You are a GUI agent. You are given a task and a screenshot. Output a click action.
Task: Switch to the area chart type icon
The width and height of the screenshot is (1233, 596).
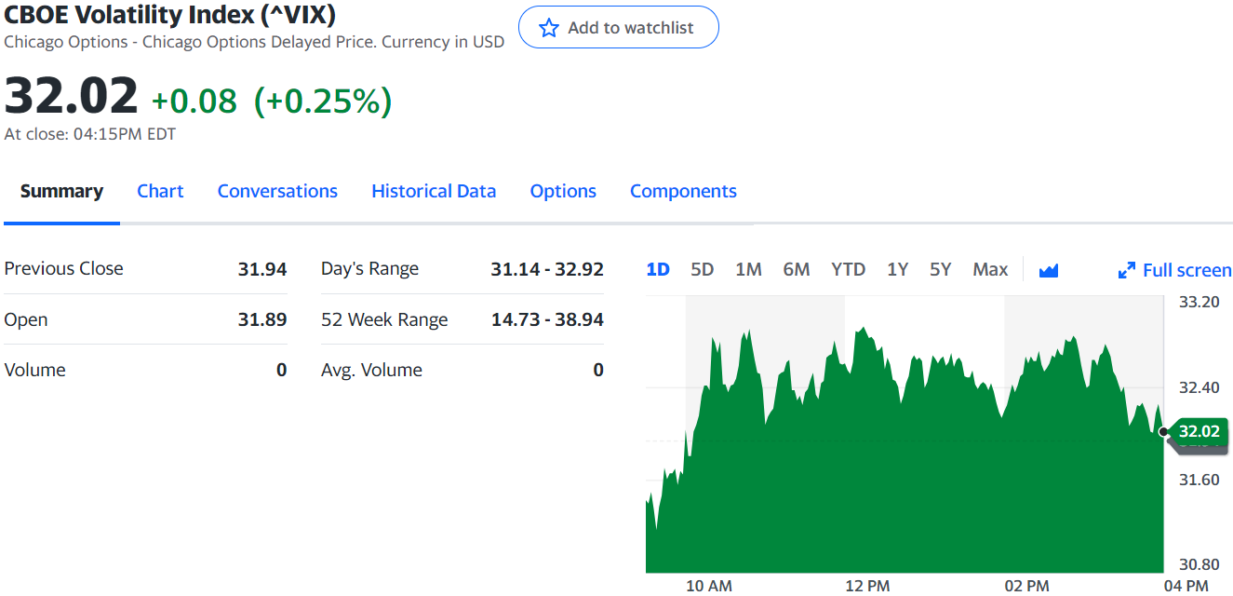[1049, 270]
